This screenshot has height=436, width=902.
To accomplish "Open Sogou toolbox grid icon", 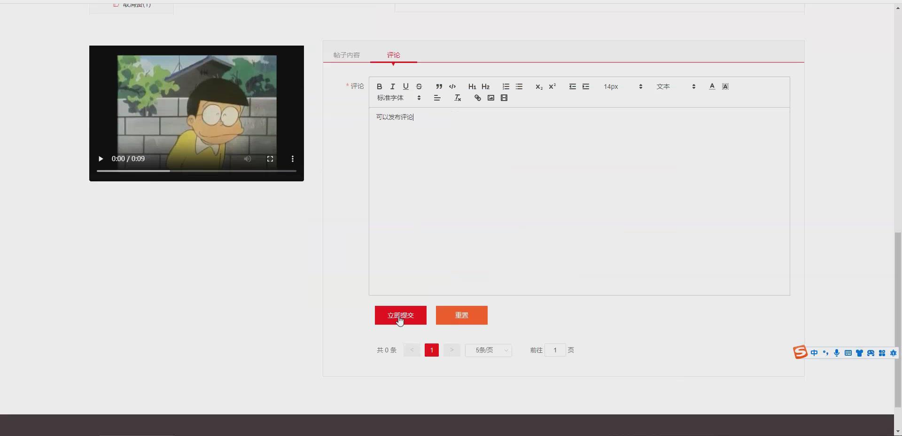I will (882, 353).
